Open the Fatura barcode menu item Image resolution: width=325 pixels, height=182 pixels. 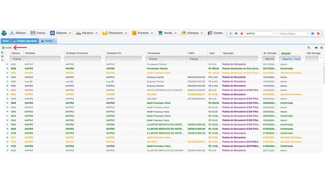pos(38,33)
